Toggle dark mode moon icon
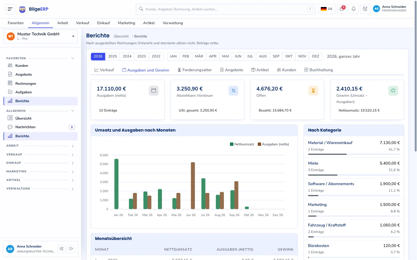The height and width of the screenshot is (260, 417). click(365, 9)
